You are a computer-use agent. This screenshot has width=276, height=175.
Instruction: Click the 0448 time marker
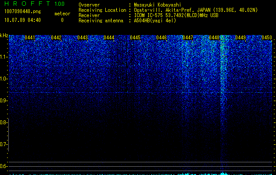tap(214, 38)
